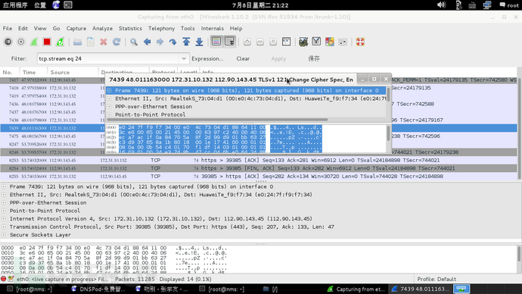Jump to last packet icon
Image resolution: width=522 pixels, height=294 pixels.
pyautogui.click(x=199, y=42)
